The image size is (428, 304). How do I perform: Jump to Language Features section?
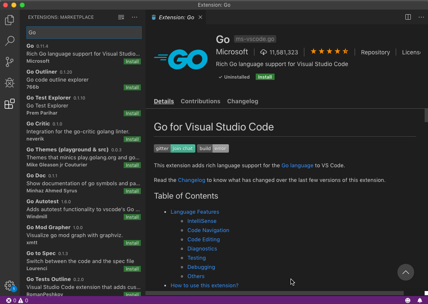point(195,212)
